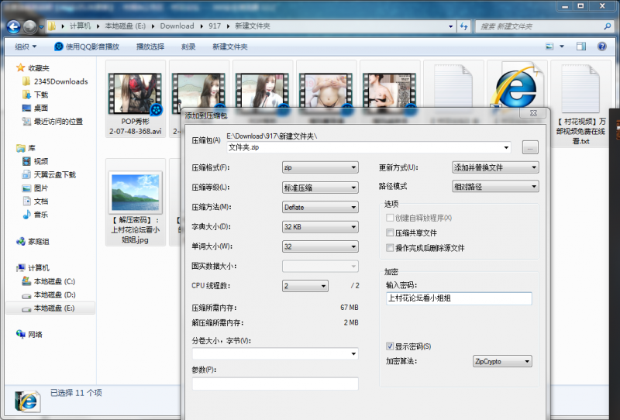The height and width of the screenshot is (420, 620).
Task: Click the change view icon in toolbar
Action: [x=552, y=46]
